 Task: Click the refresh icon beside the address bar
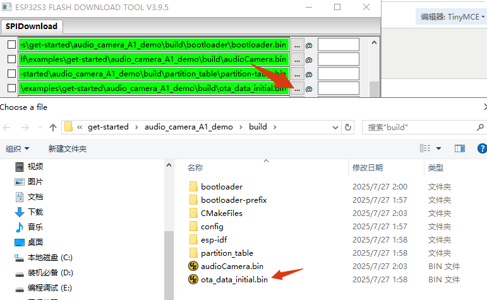pyautogui.click(x=348, y=128)
